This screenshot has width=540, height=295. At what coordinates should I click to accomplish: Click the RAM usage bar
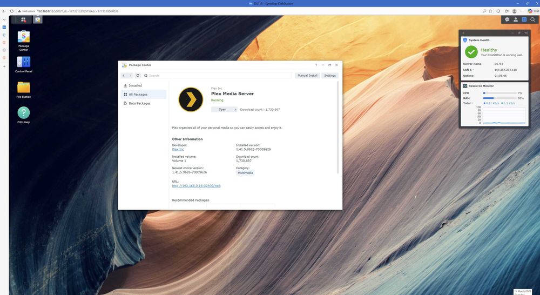(x=500, y=98)
